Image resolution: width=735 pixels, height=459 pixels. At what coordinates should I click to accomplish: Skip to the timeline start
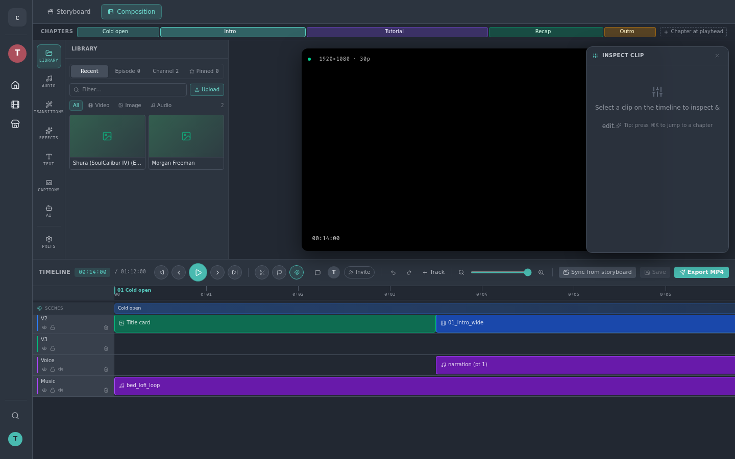pyautogui.click(x=161, y=272)
